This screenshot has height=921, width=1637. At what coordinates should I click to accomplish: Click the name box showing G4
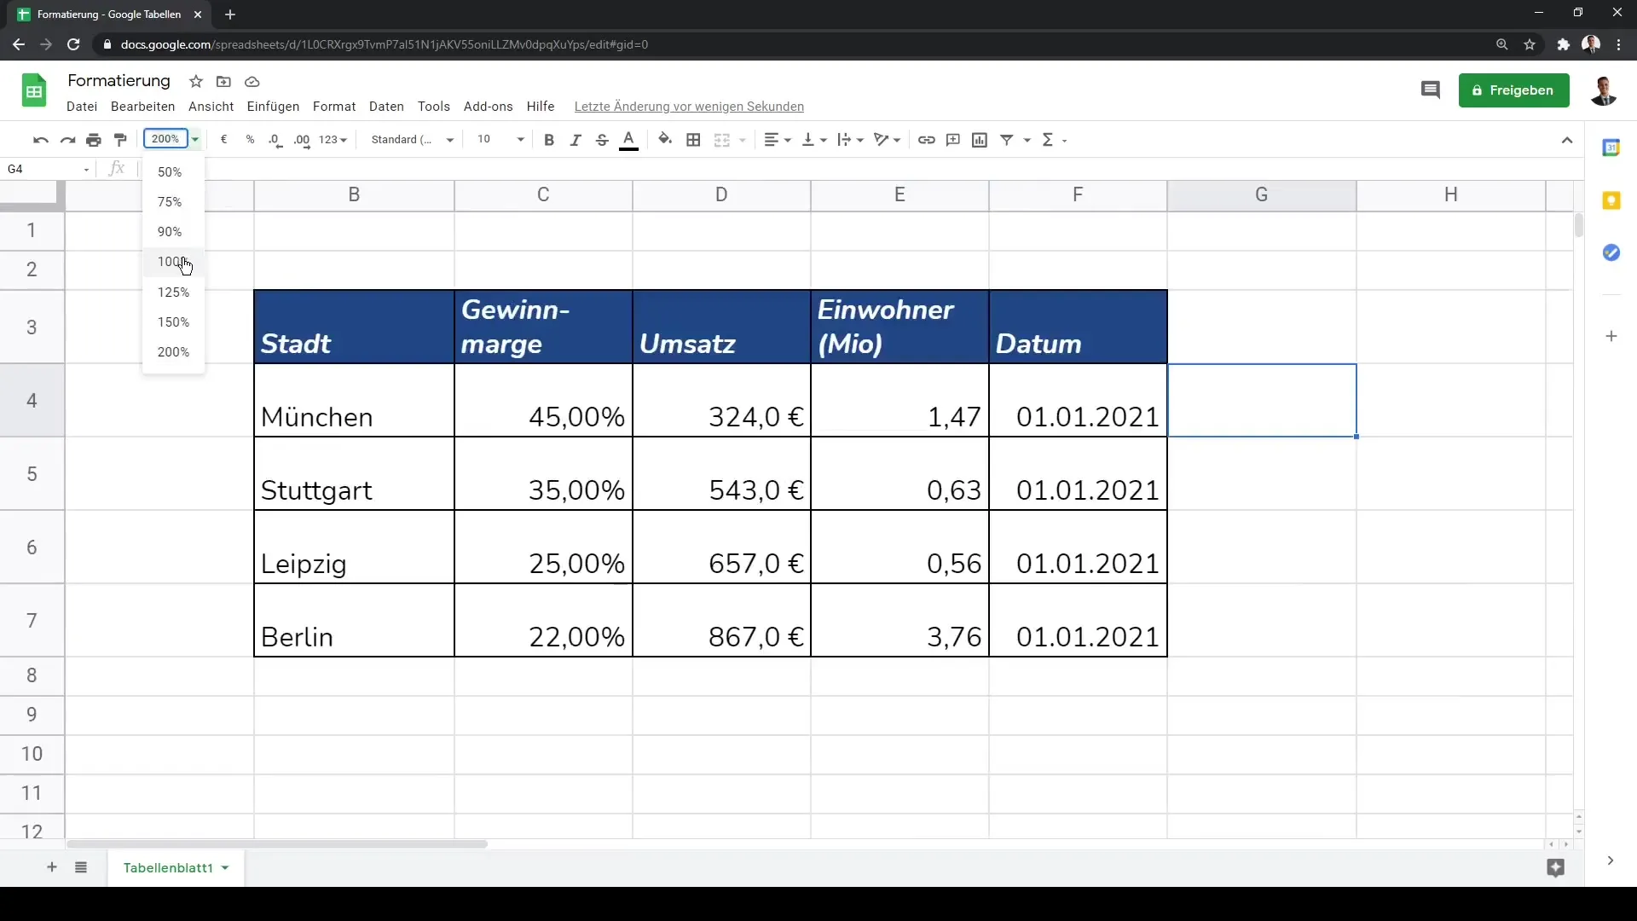[x=48, y=170]
